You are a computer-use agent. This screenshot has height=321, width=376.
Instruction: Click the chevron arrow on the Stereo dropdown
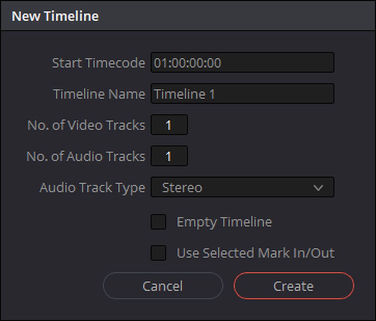[318, 188]
